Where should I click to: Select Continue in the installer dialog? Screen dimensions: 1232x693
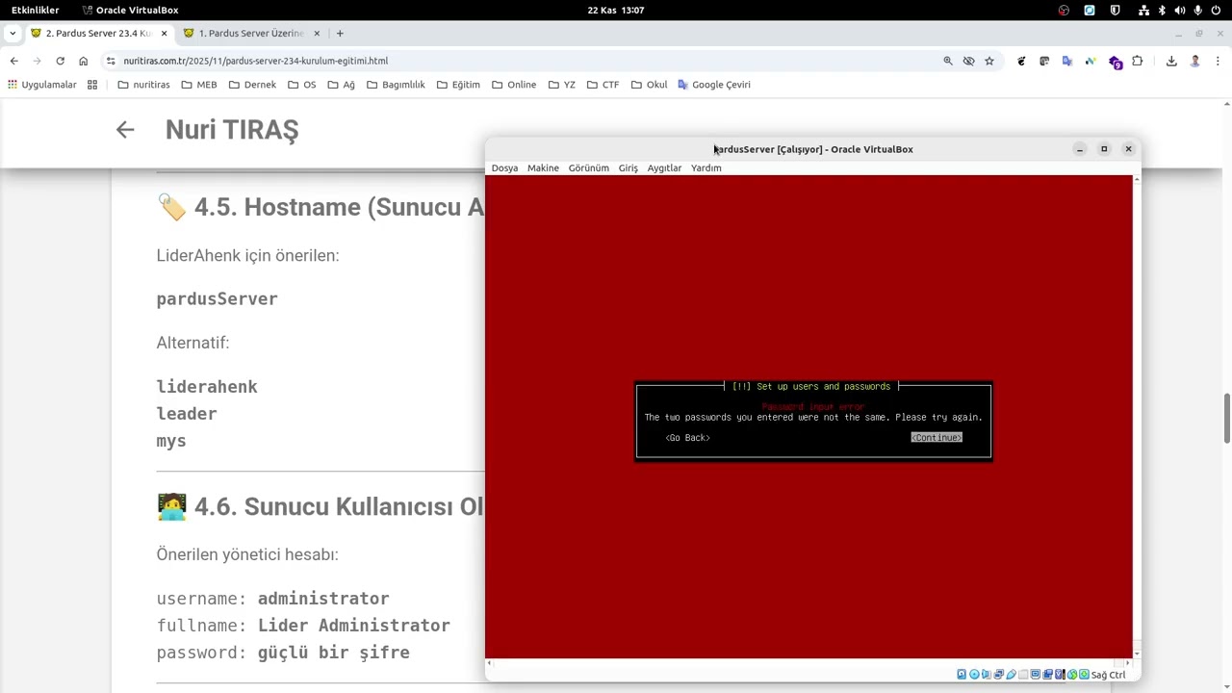(x=937, y=438)
